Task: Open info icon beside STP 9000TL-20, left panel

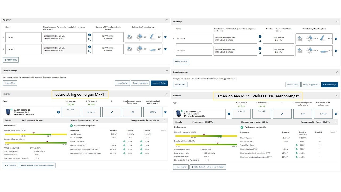Action: click(x=58, y=112)
